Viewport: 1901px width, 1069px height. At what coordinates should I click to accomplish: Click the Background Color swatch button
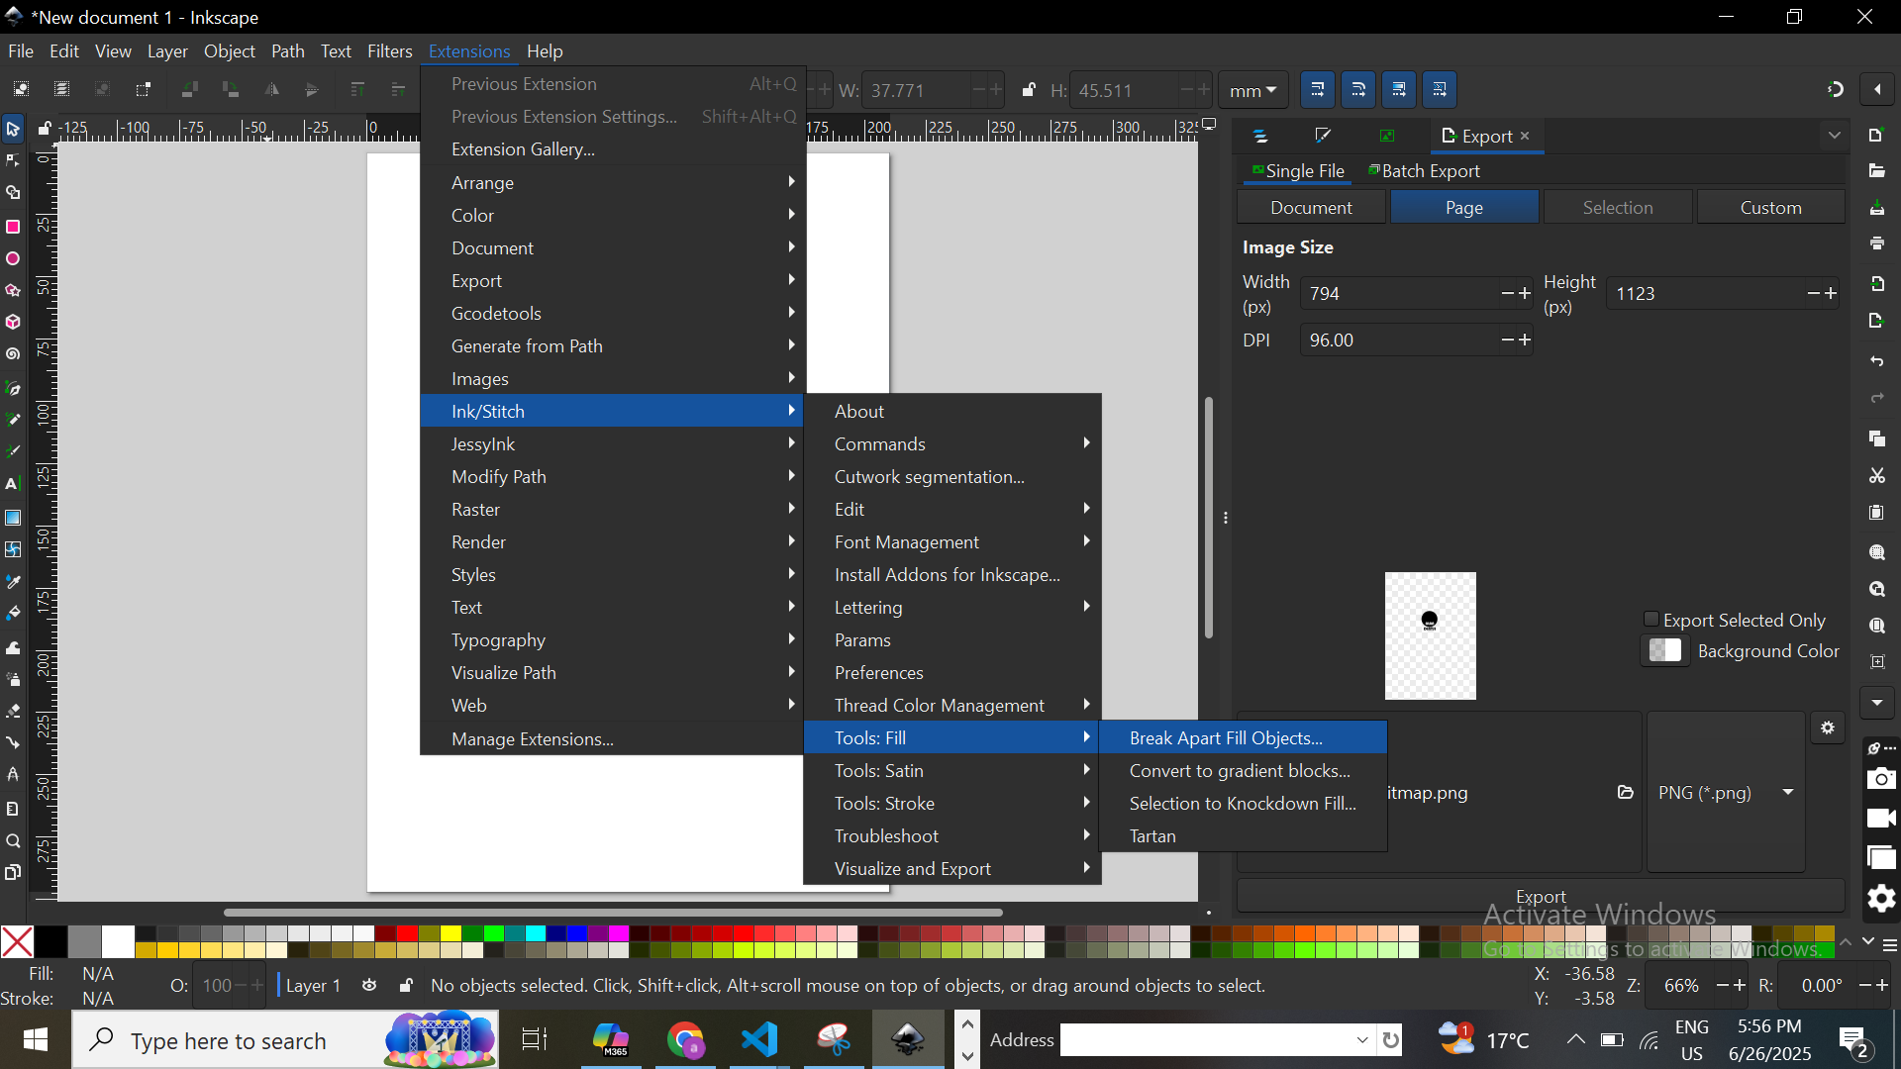click(1665, 651)
